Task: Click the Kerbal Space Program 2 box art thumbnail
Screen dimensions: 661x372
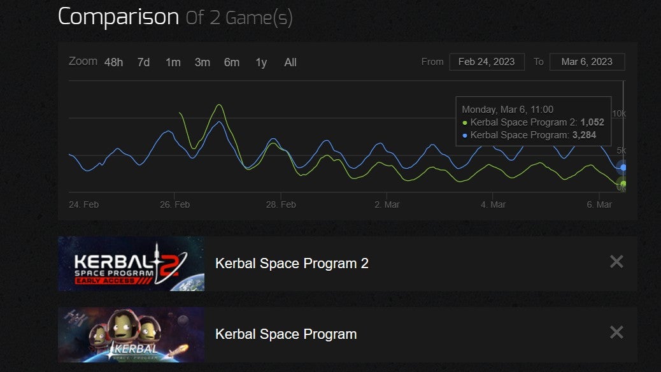Action: coord(131,264)
